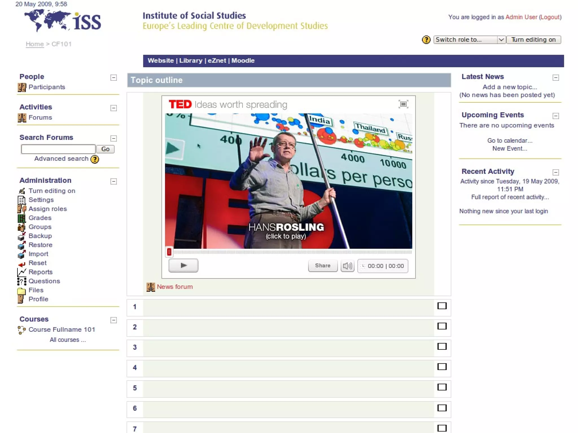Click the video progress bar track

292,252
